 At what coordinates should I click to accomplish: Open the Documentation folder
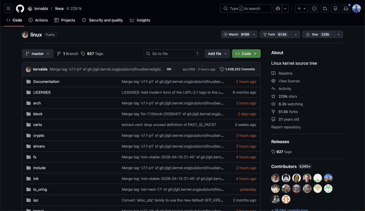click(46, 82)
